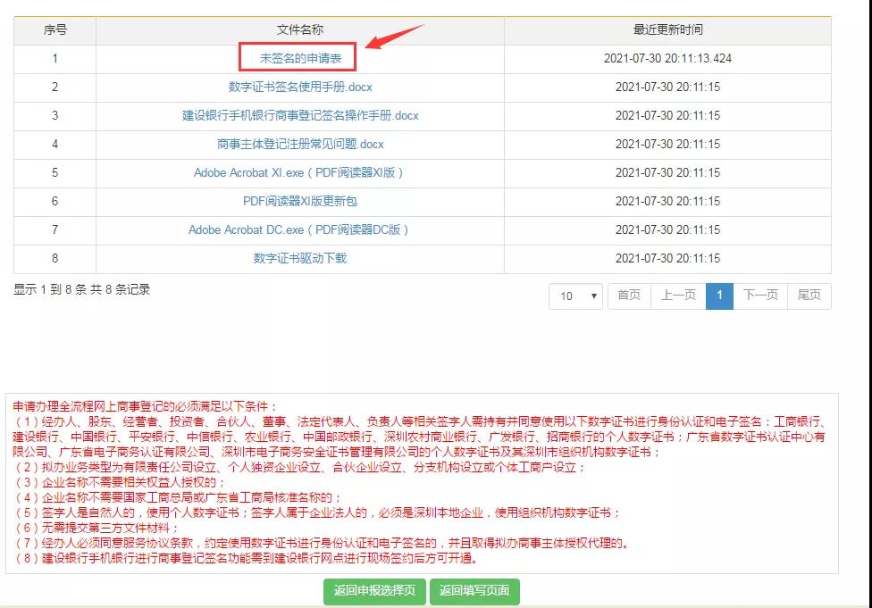872x608 pixels.
Task: Click the 最近更新时间 column header
Action: coord(667,29)
